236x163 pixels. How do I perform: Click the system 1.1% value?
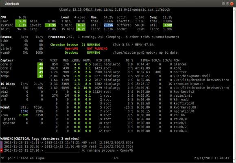click(x=21, y=25)
